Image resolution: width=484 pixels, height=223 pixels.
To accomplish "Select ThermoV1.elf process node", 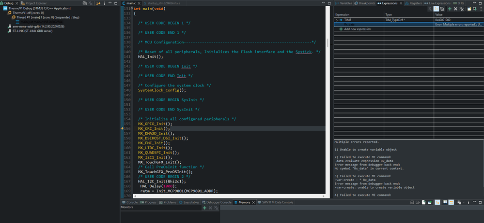I will click(x=26, y=13).
